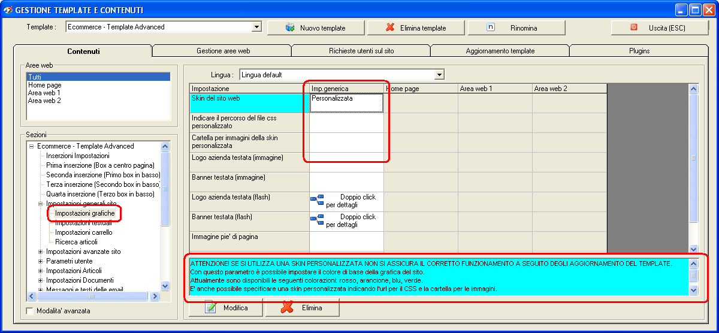Image resolution: width=719 pixels, height=333 pixels.
Task: Select Quarta inserzione tree item
Action: pyautogui.click(x=100, y=194)
